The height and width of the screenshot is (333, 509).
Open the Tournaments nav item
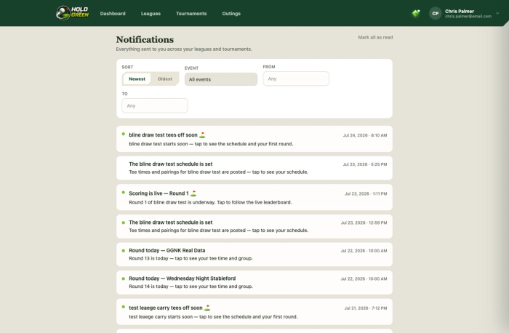191,14
